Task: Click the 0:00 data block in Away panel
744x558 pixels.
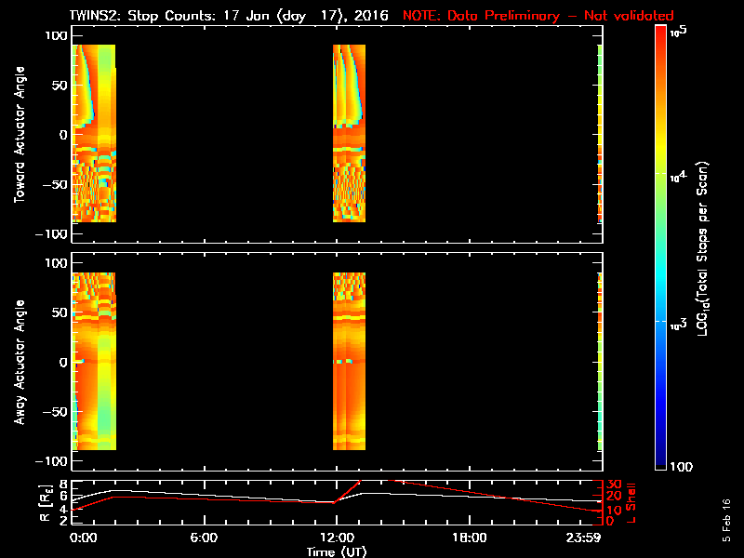Action: 94,361
